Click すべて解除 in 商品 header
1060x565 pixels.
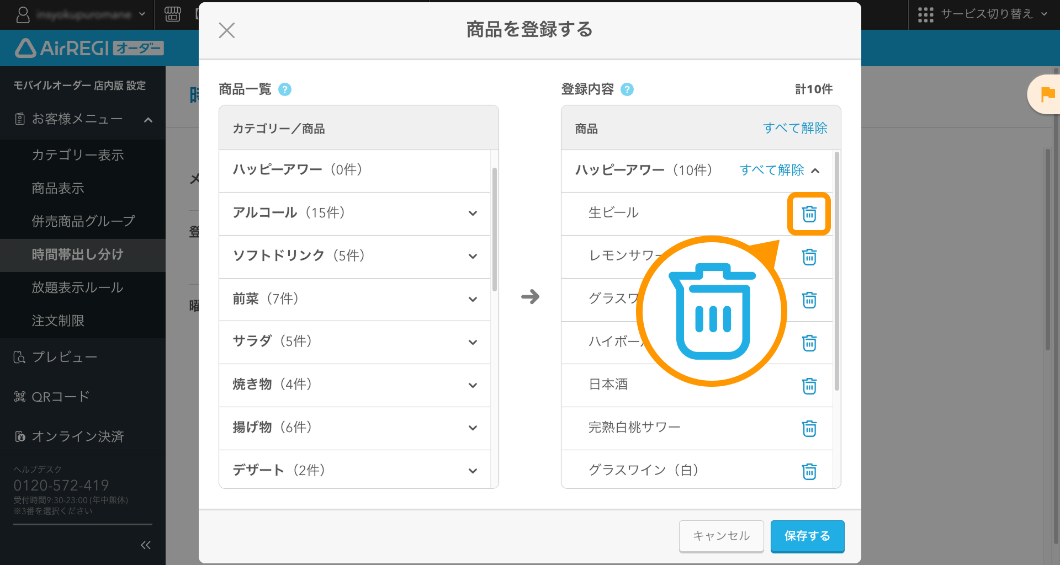click(795, 128)
